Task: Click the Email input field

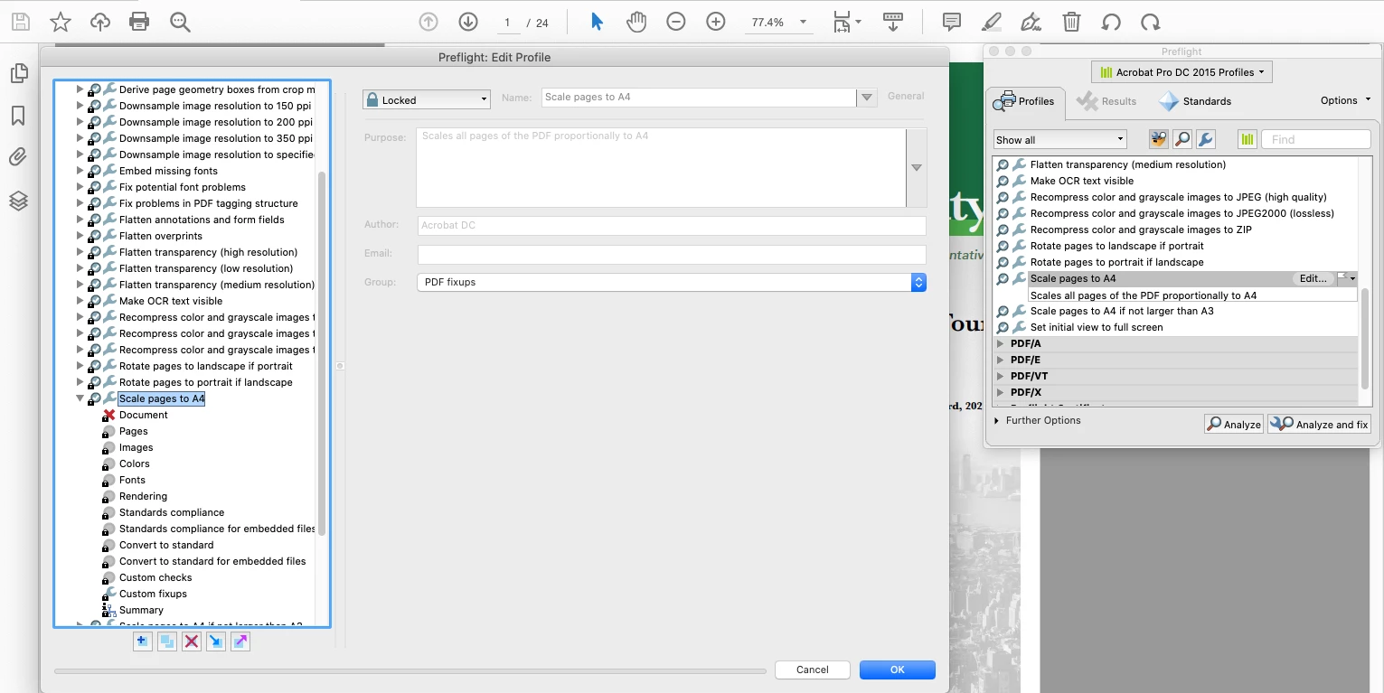Action: pyautogui.click(x=672, y=255)
